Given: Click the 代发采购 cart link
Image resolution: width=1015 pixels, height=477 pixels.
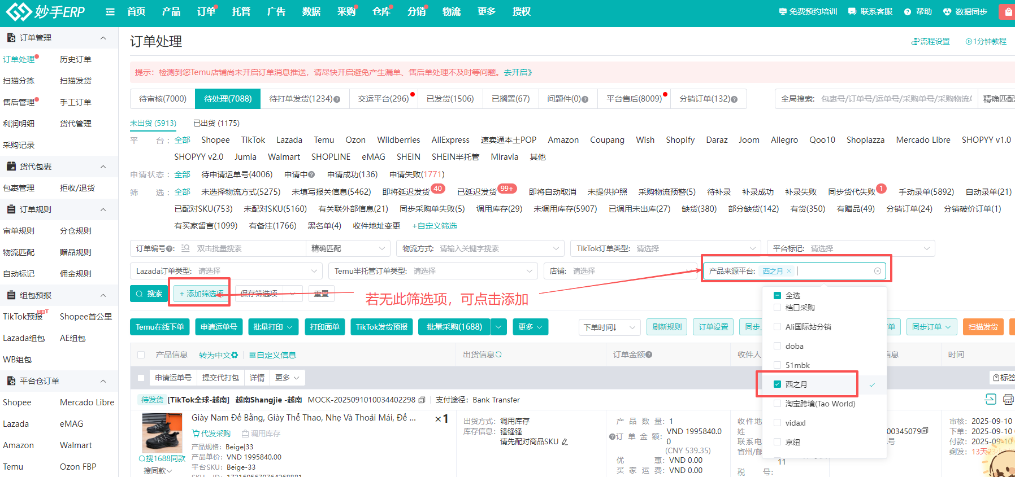Looking at the screenshot, I should (211, 434).
